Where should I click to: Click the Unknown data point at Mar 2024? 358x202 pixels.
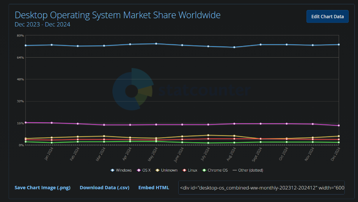[104, 136]
